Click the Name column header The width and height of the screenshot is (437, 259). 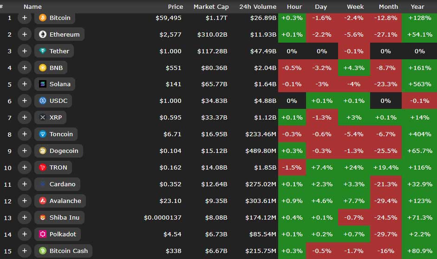pos(33,6)
